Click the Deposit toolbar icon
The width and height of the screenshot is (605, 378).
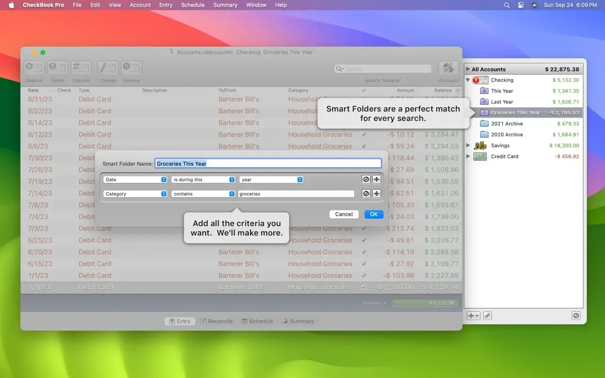point(34,68)
